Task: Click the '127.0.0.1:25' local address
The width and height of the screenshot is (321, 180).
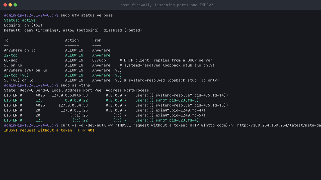Action: tap(74, 110)
